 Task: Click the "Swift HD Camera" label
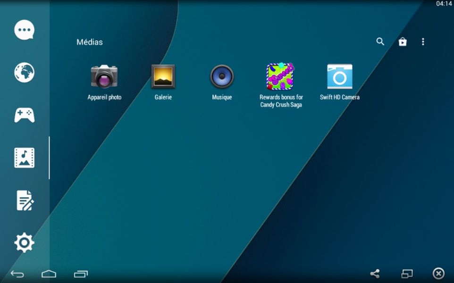[340, 97]
